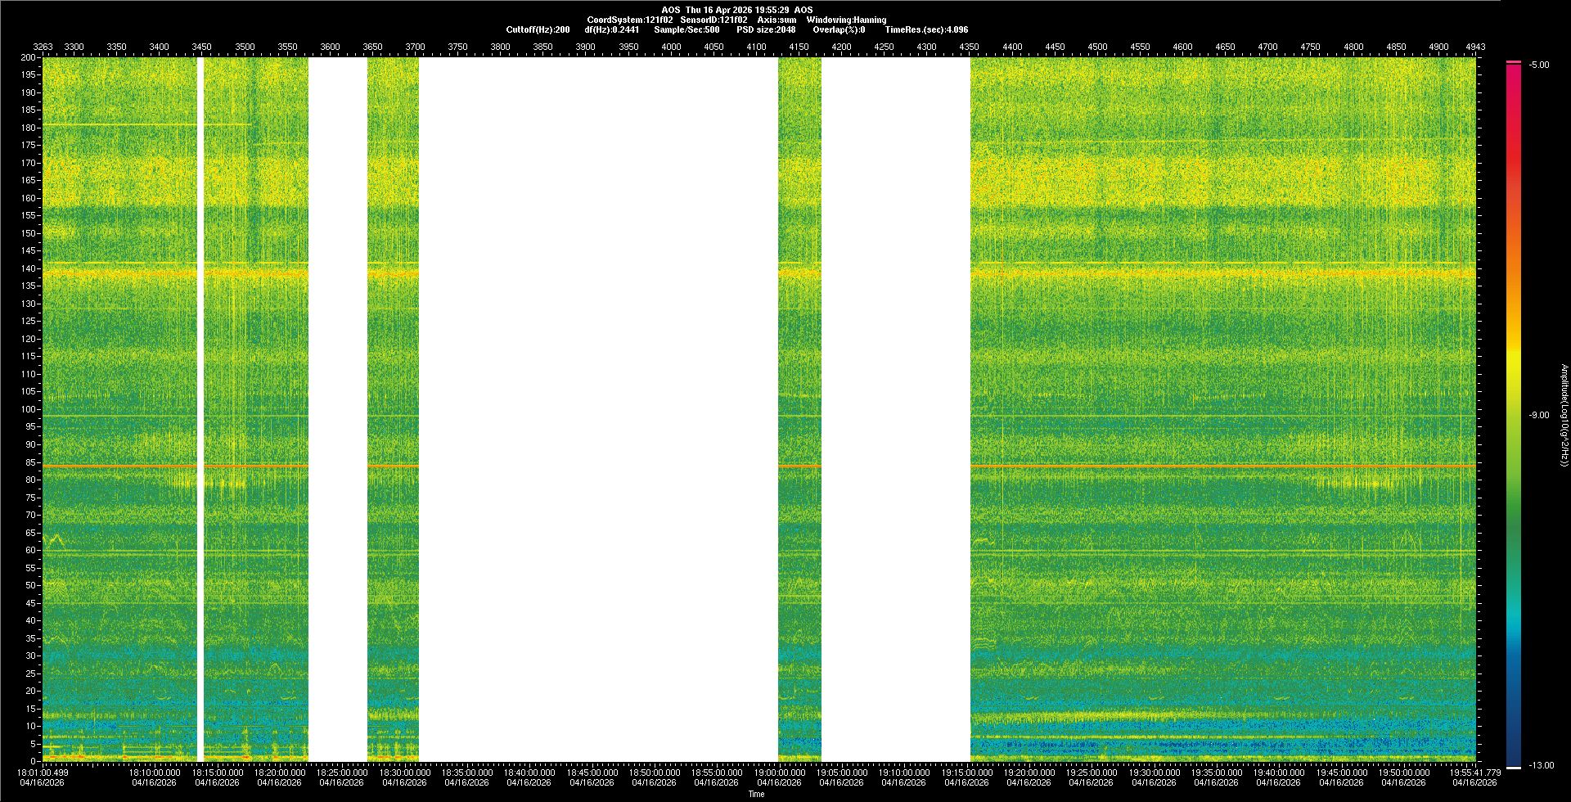Click the 19:55:41.779 end time label
This screenshot has width=1571, height=802.
point(1474,773)
